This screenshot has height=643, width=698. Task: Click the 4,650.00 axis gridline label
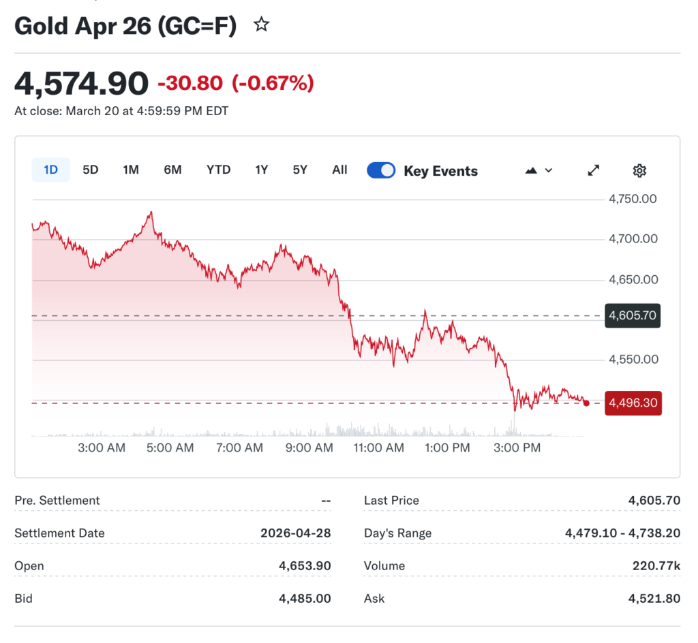coord(633,279)
